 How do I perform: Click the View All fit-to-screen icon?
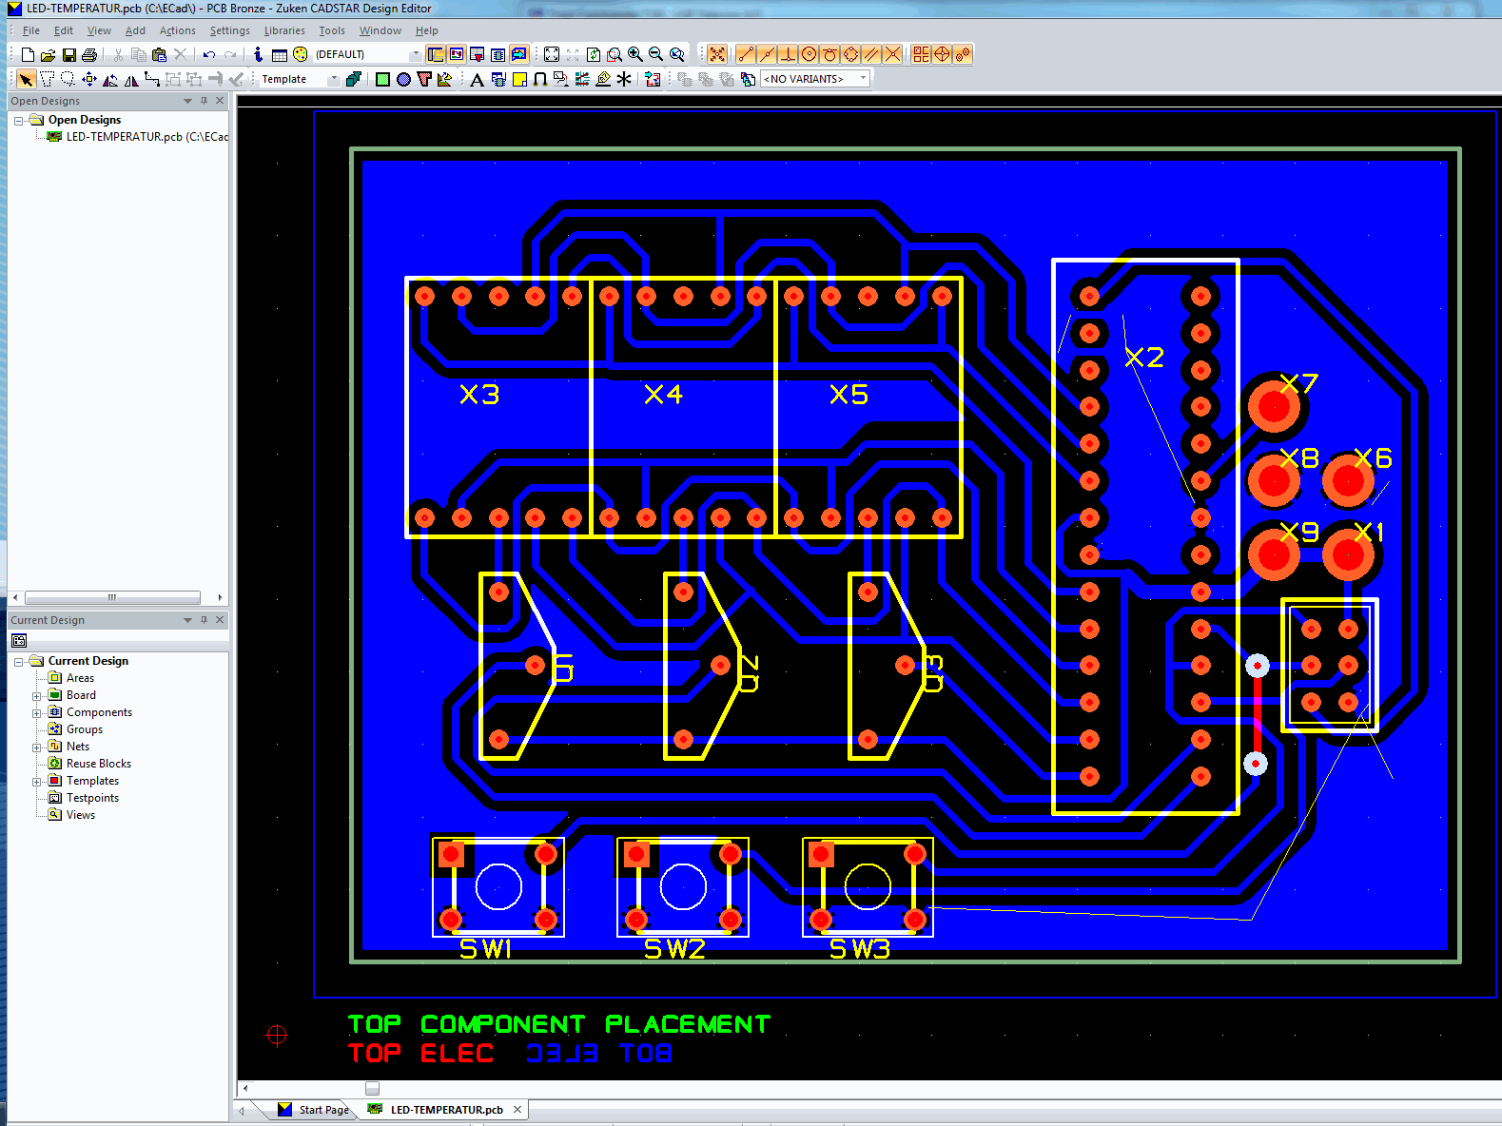(x=552, y=55)
